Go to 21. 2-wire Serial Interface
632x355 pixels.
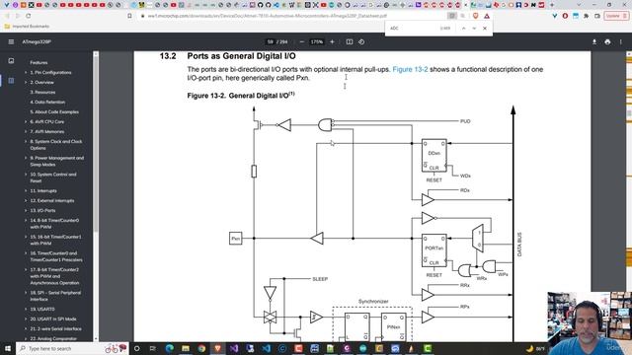[55, 328]
